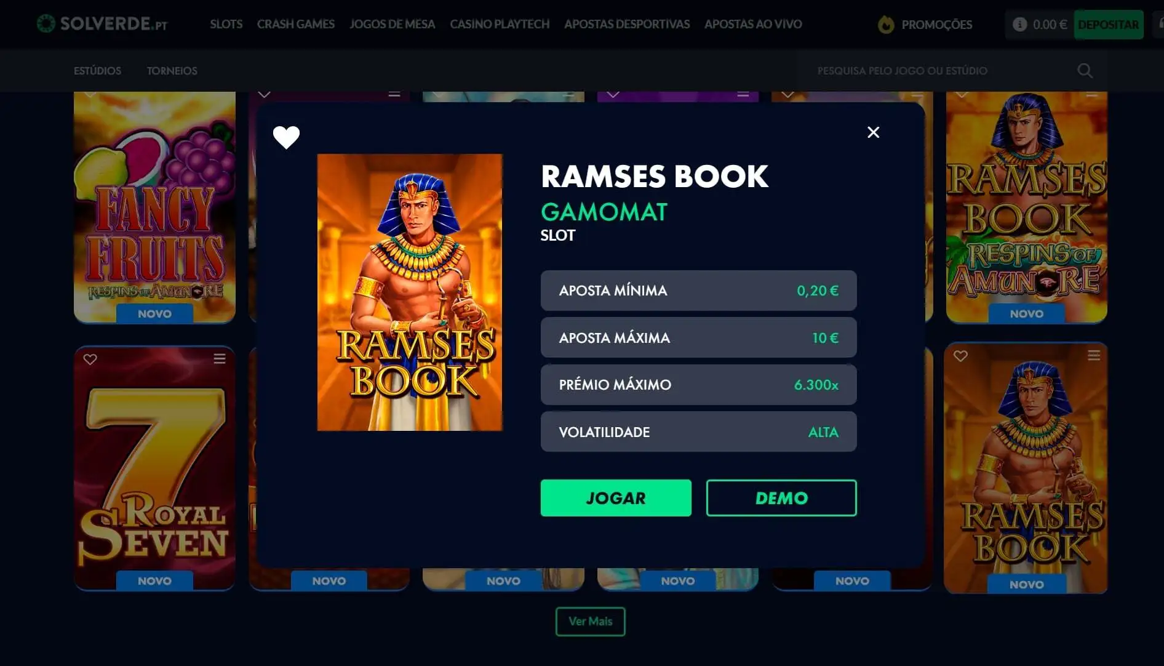The height and width of the screenshot is (666, 1164).
Task: Click the Depositar button
Action: [x=1109, y=25]
